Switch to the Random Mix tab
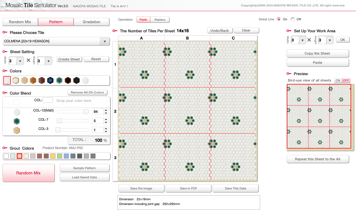The width and height of the screenshot is (362, 215). (20, 22)
